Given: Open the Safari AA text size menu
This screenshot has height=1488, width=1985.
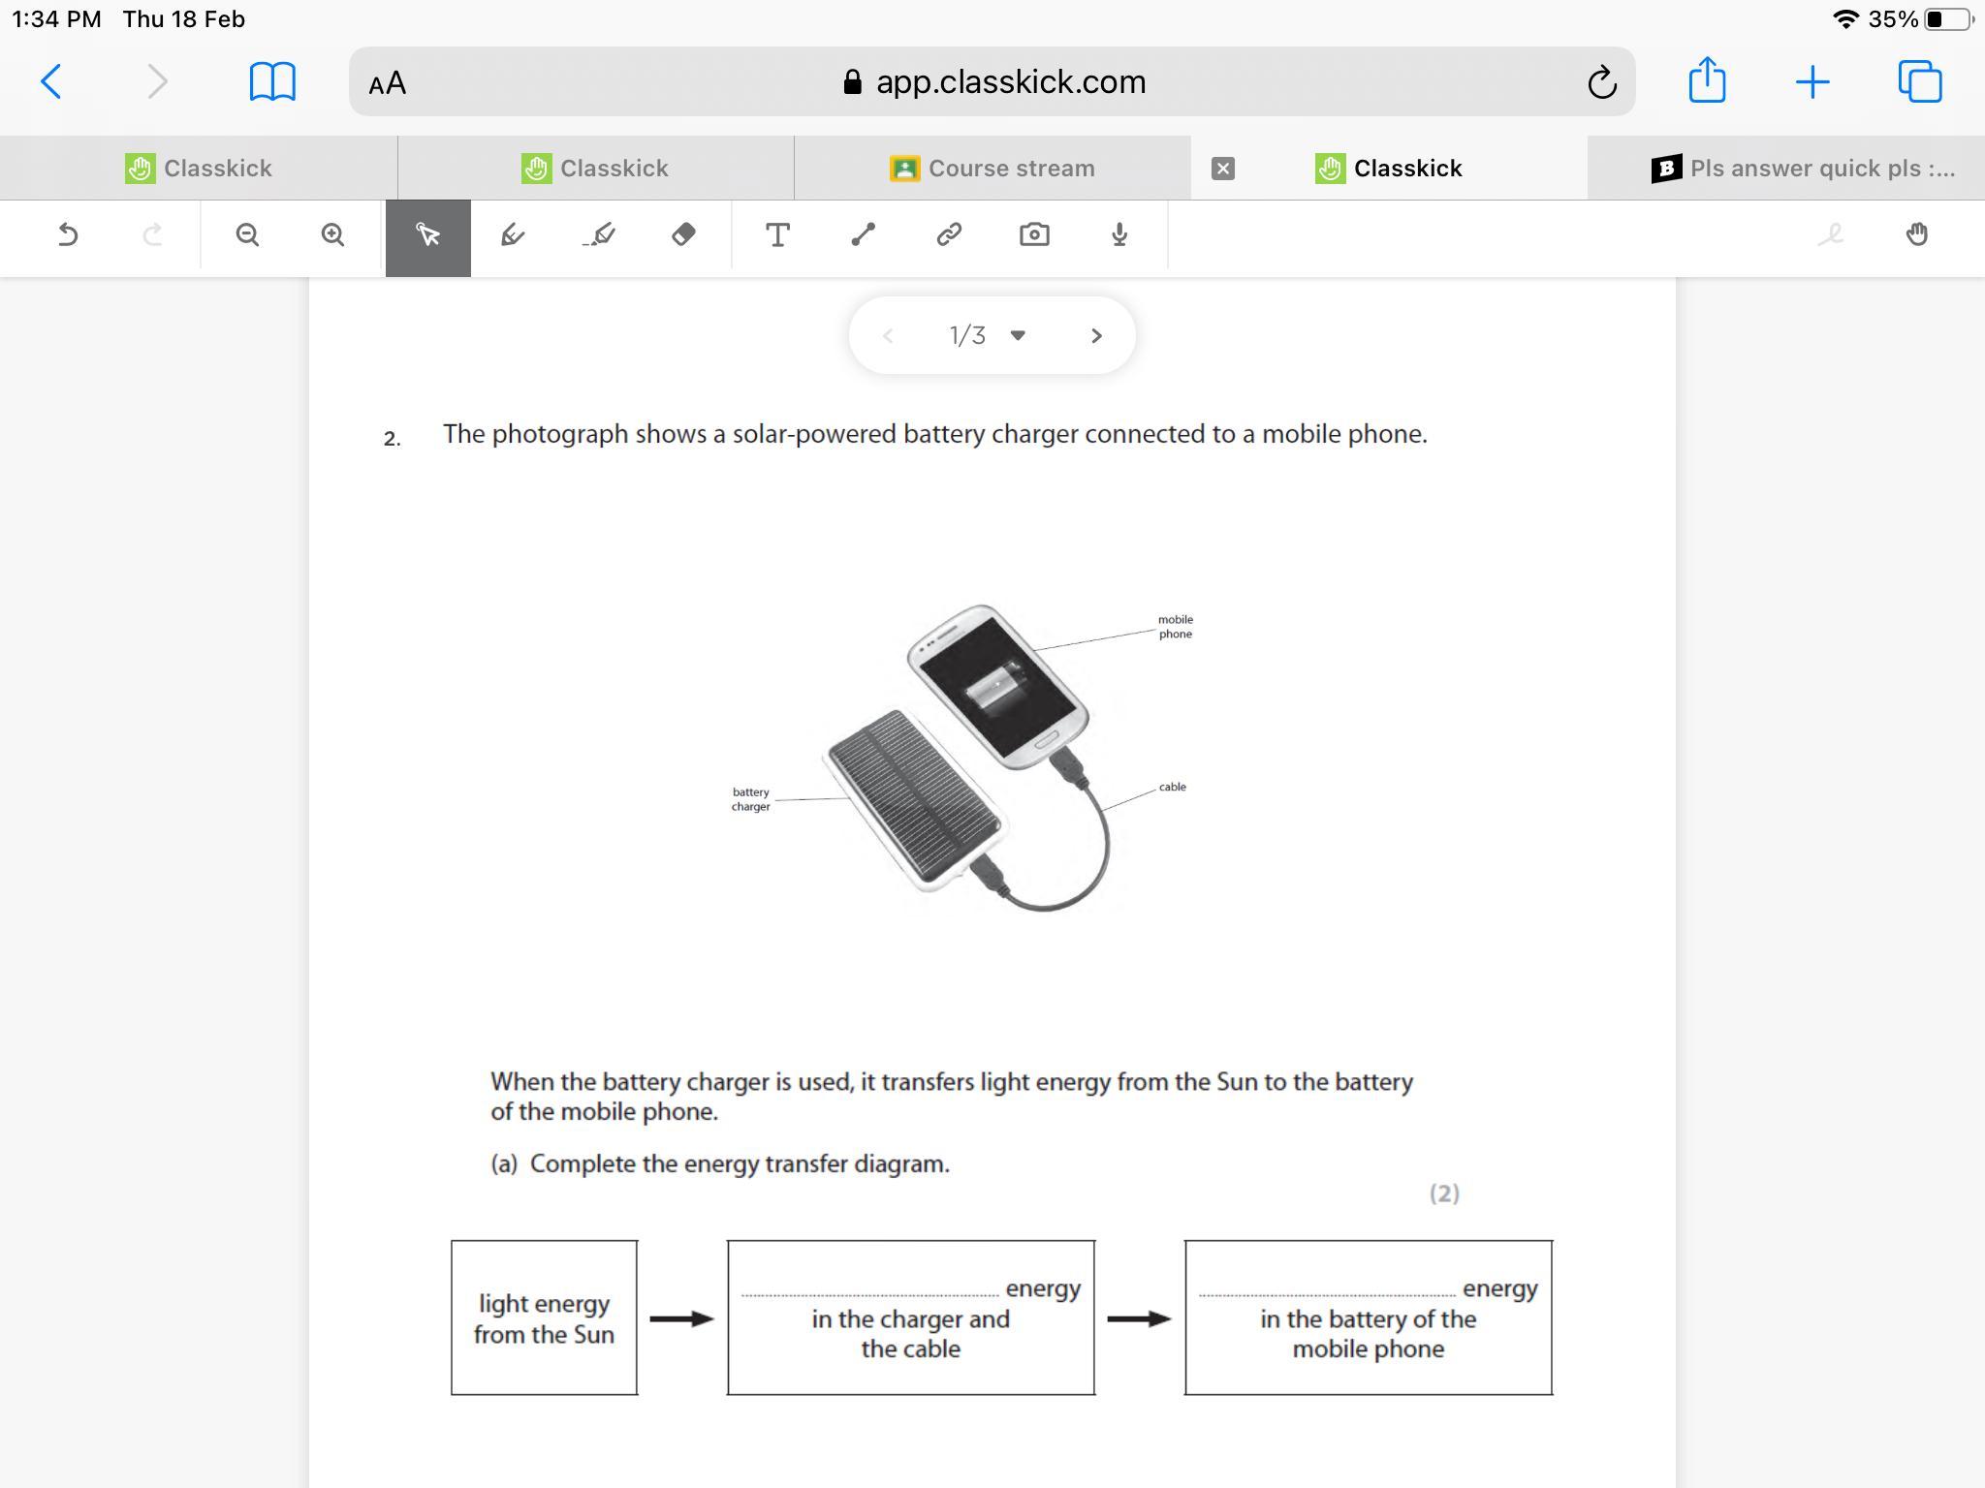Looking at the screenshot, I should pyautogui.click(x=388, y=83).
